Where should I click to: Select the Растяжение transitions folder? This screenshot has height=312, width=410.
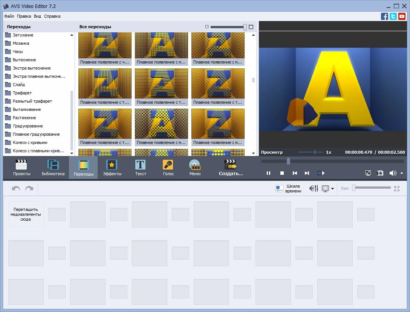coord(24,118)
